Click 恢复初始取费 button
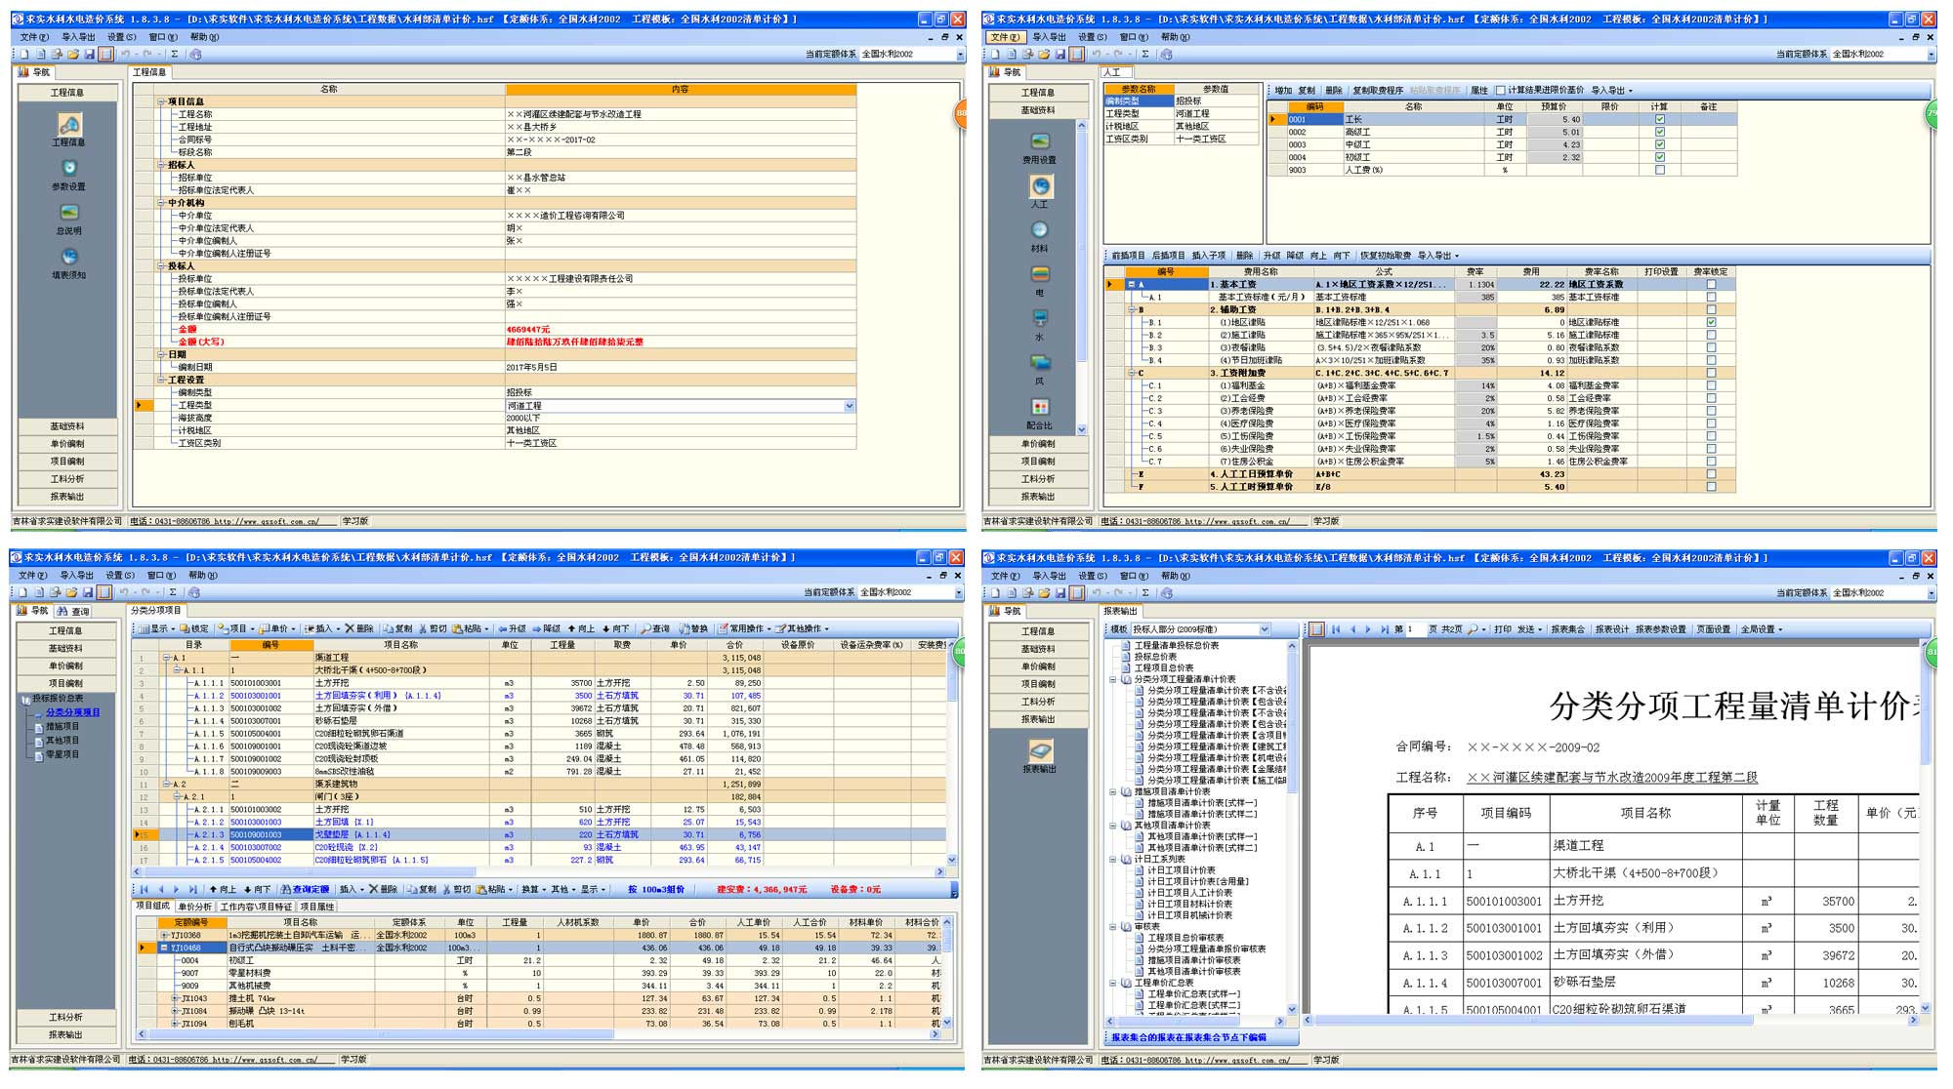The width and height of the screenshot is (1953, 1089). pos(1386,256)
